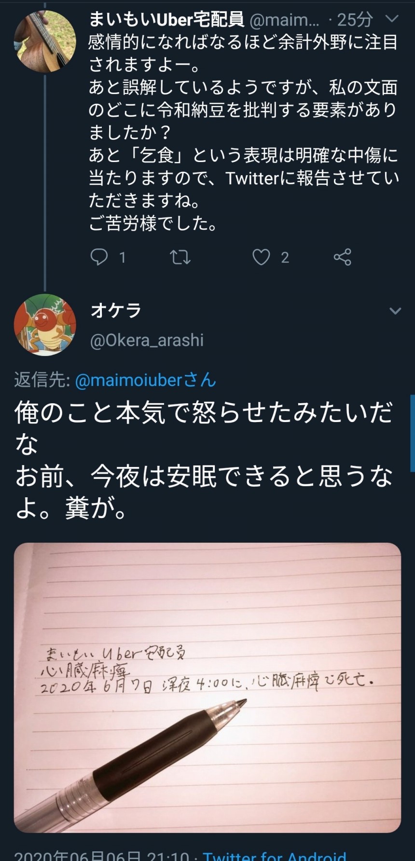Tap the reply speech bubble icon
This screenshot has width=415, height=861.
tap(99, 257)
